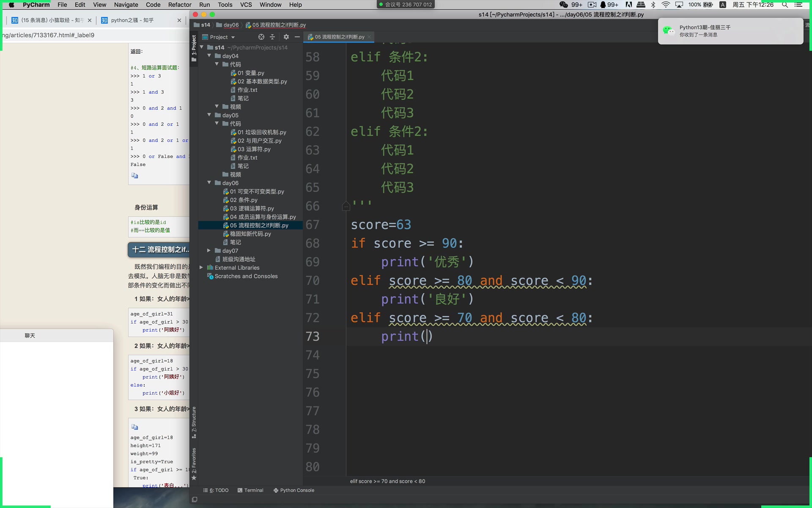This screenshot has width=812, height=508.
Task: Open the Refactor menu
Action: (179, 5)
